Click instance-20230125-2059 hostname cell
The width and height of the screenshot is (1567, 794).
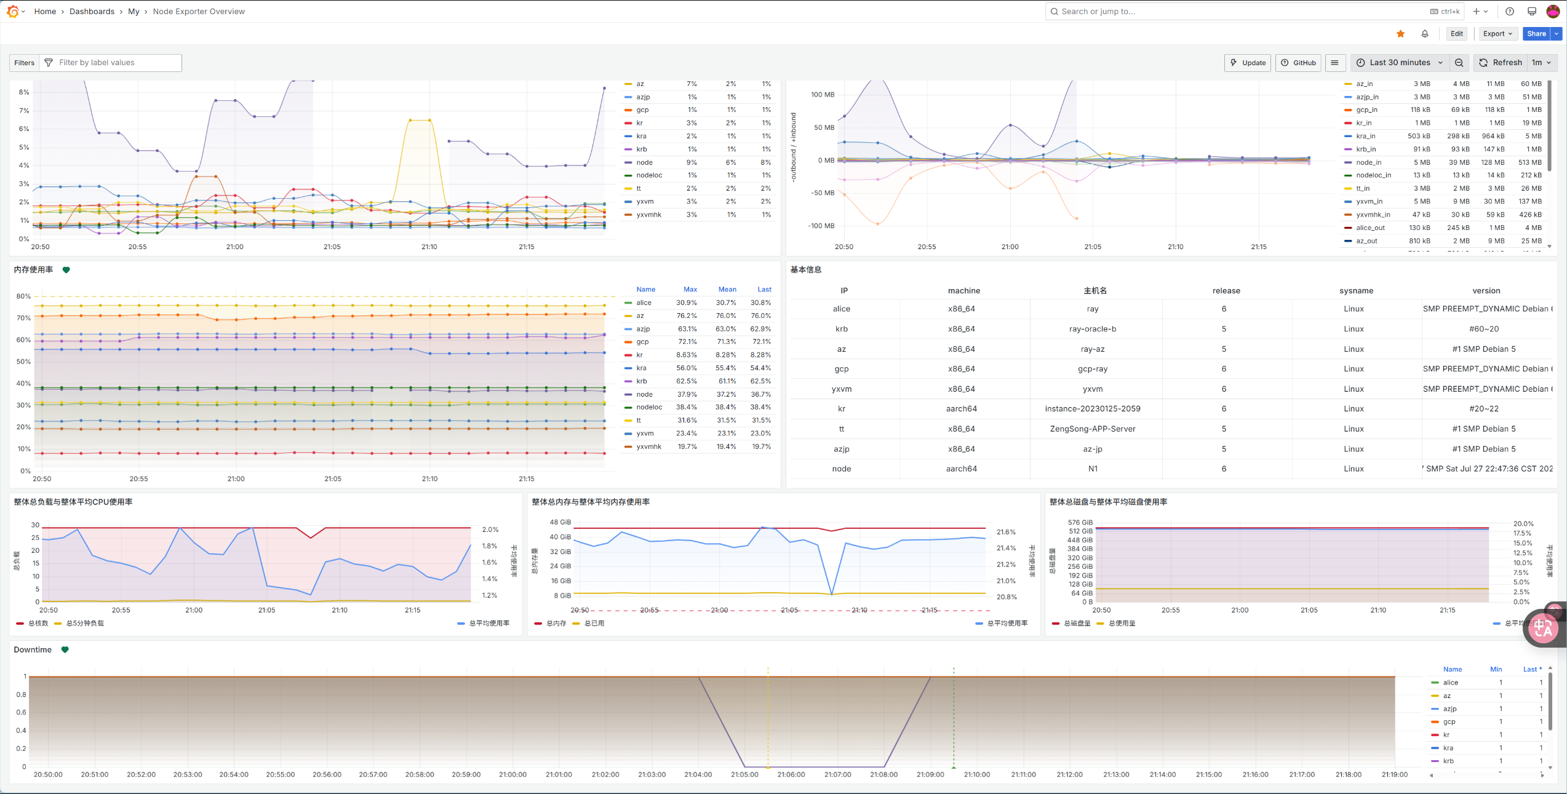[x=1093, y=409]
